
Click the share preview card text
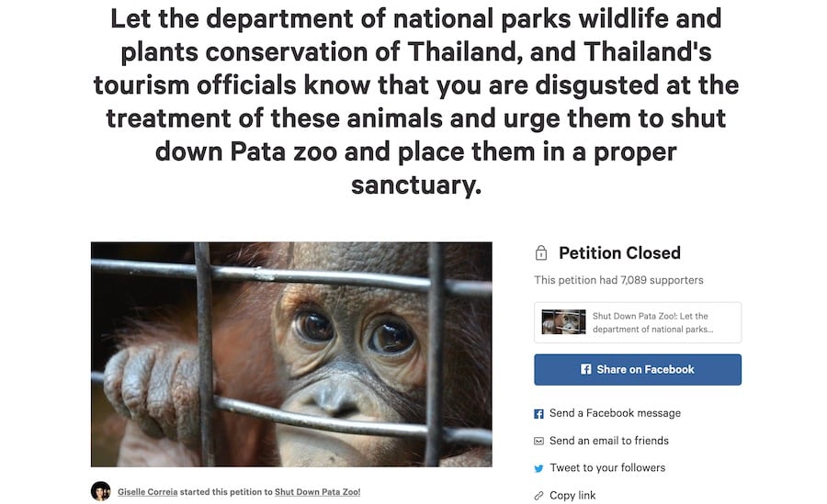(x=652, y=322)
